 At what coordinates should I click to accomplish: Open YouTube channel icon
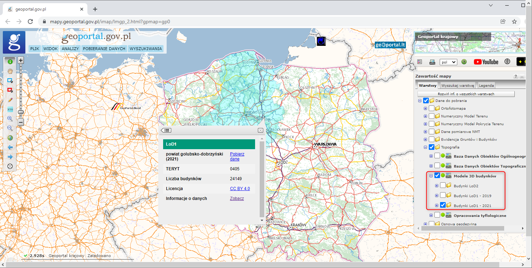click(x=486, y=62)
